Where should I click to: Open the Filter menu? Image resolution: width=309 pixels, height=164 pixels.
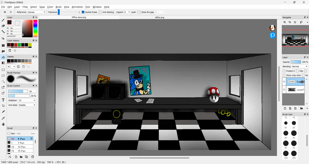(25, 7)
